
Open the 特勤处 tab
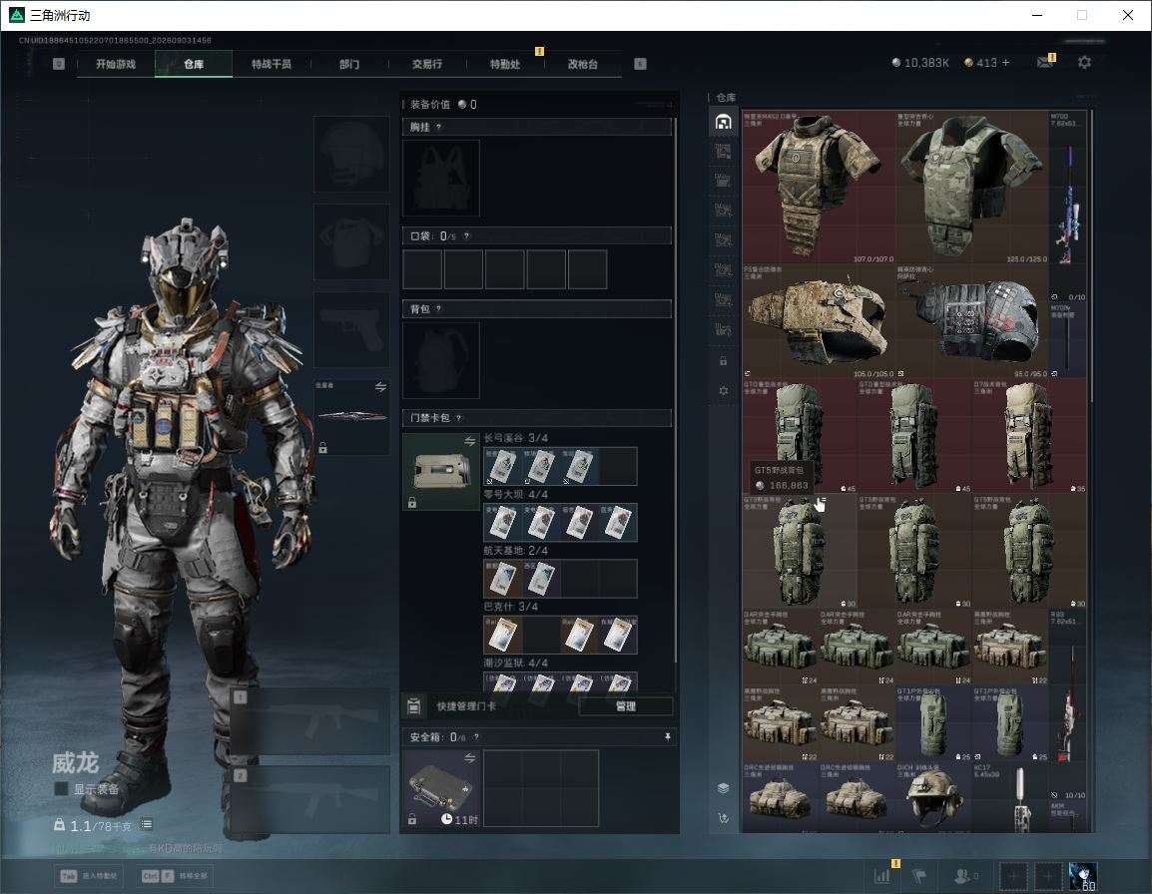point(505,64)
